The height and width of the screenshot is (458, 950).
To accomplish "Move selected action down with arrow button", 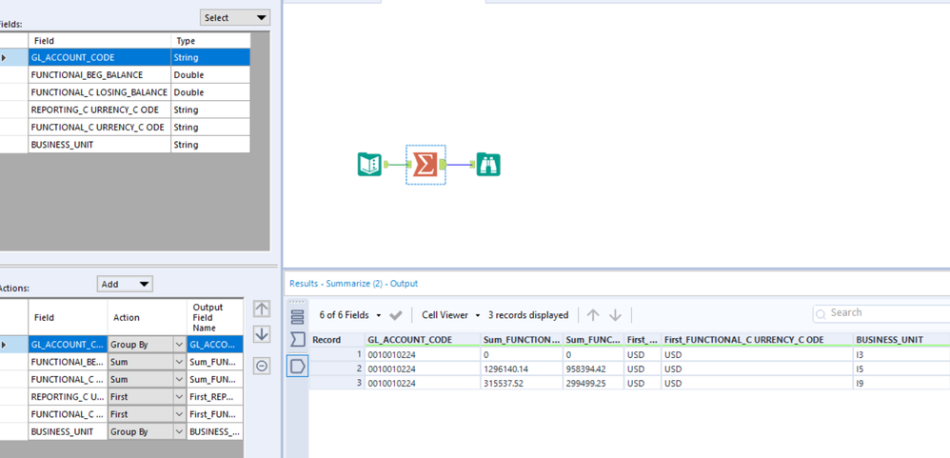I will (x=261, y=334).
